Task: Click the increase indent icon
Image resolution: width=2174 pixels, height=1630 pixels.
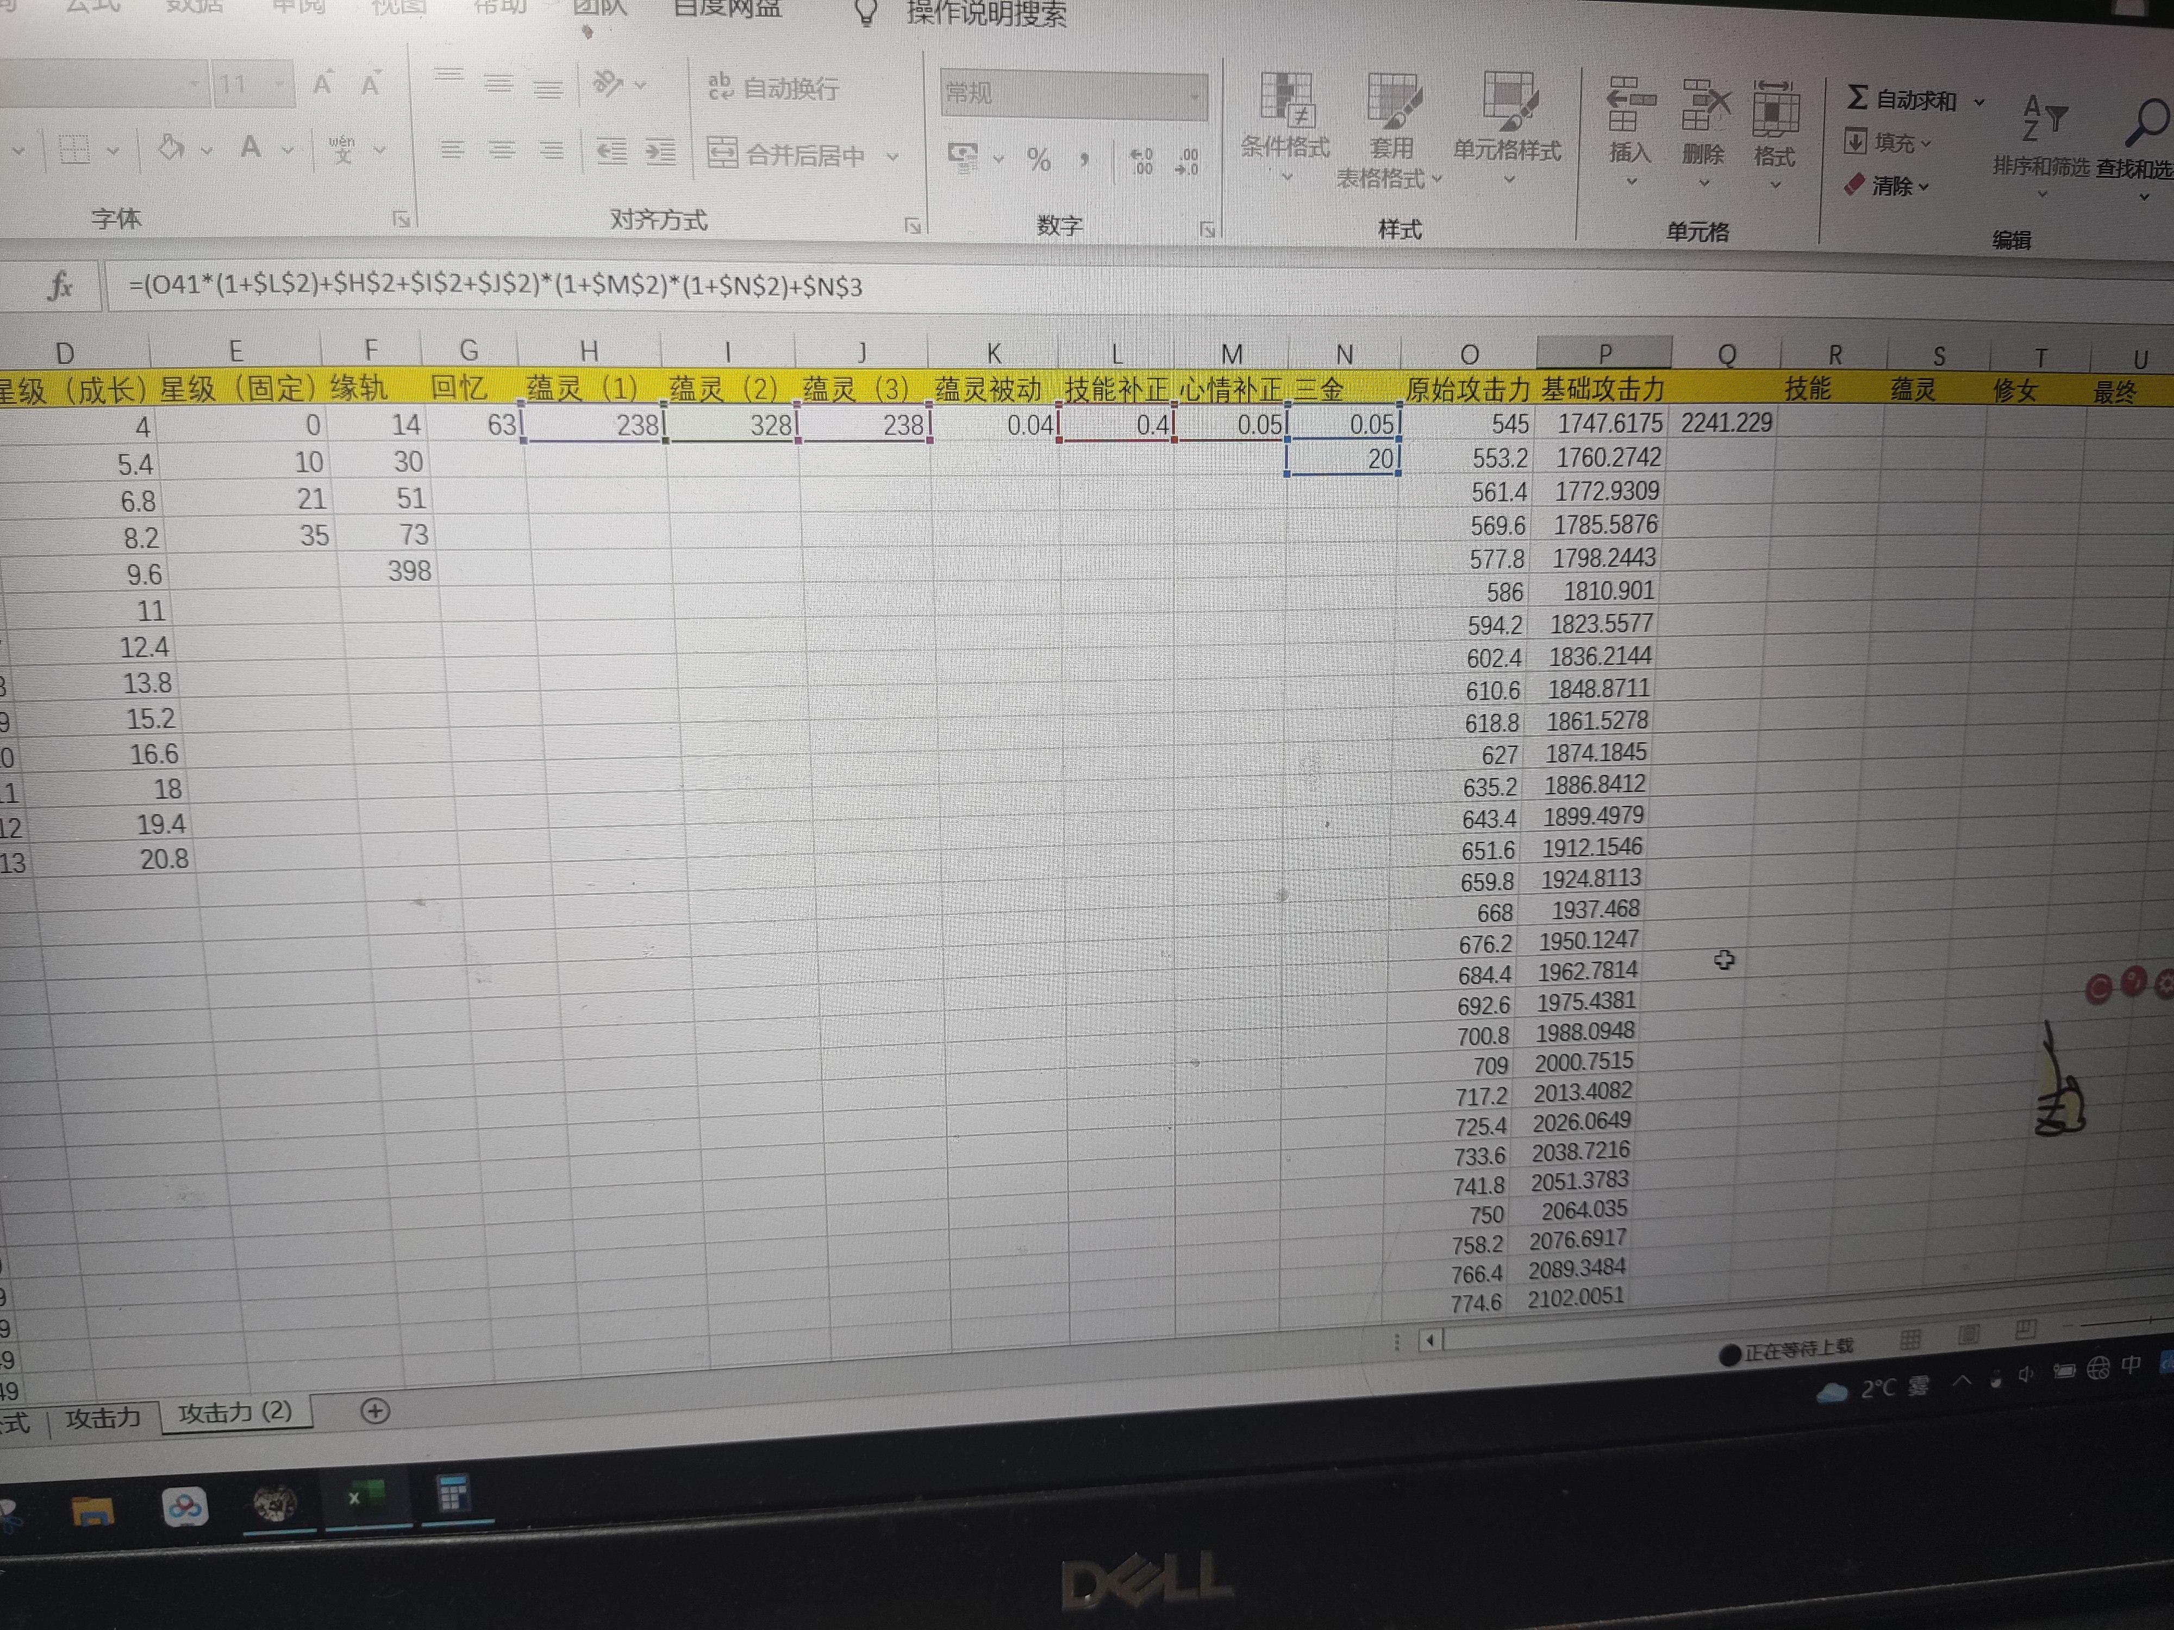Action: click(x=659, y=152)
